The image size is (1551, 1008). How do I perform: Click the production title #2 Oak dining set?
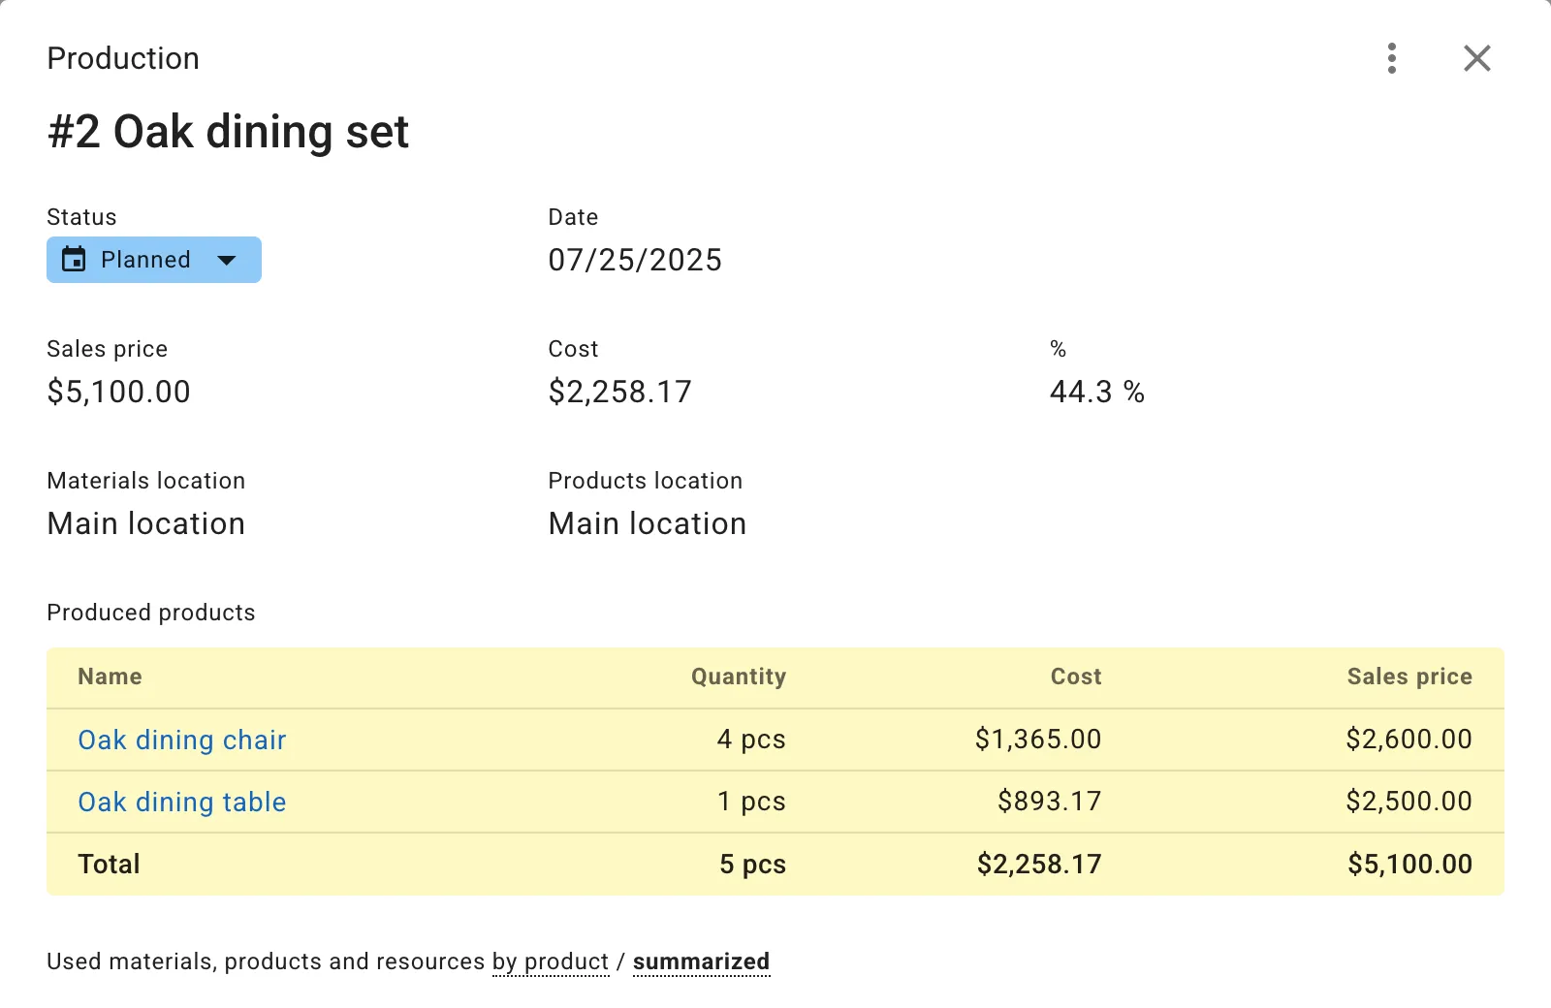click(228, 132)
